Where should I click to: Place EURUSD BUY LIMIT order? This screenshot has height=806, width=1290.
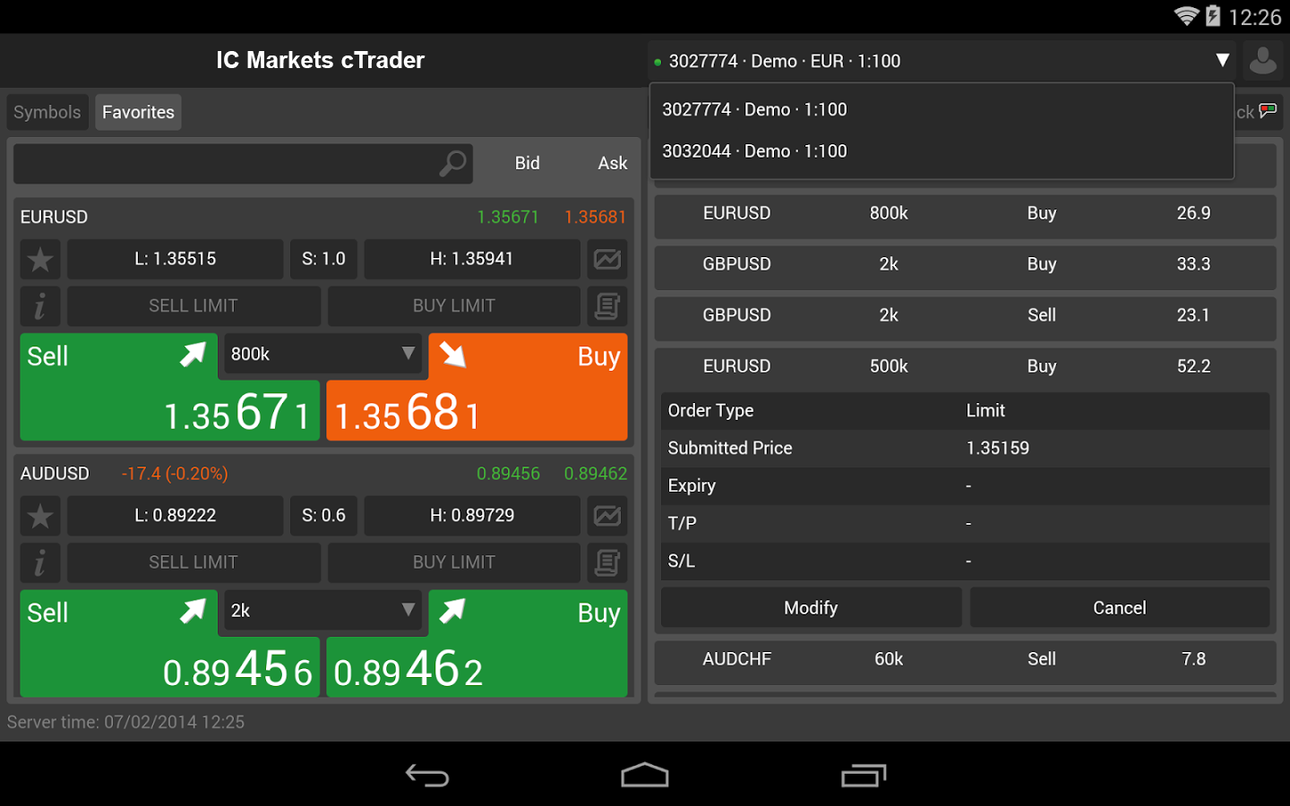pos(454,306)
